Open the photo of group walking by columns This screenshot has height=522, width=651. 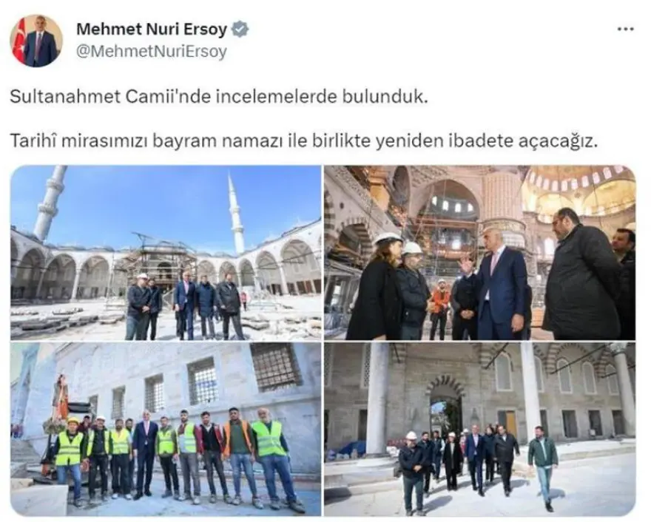pyautogui.click(x=479, y=429)
